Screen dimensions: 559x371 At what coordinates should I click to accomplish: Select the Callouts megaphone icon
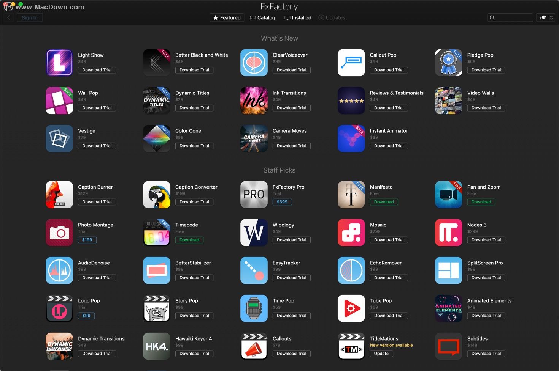[254, 346]
